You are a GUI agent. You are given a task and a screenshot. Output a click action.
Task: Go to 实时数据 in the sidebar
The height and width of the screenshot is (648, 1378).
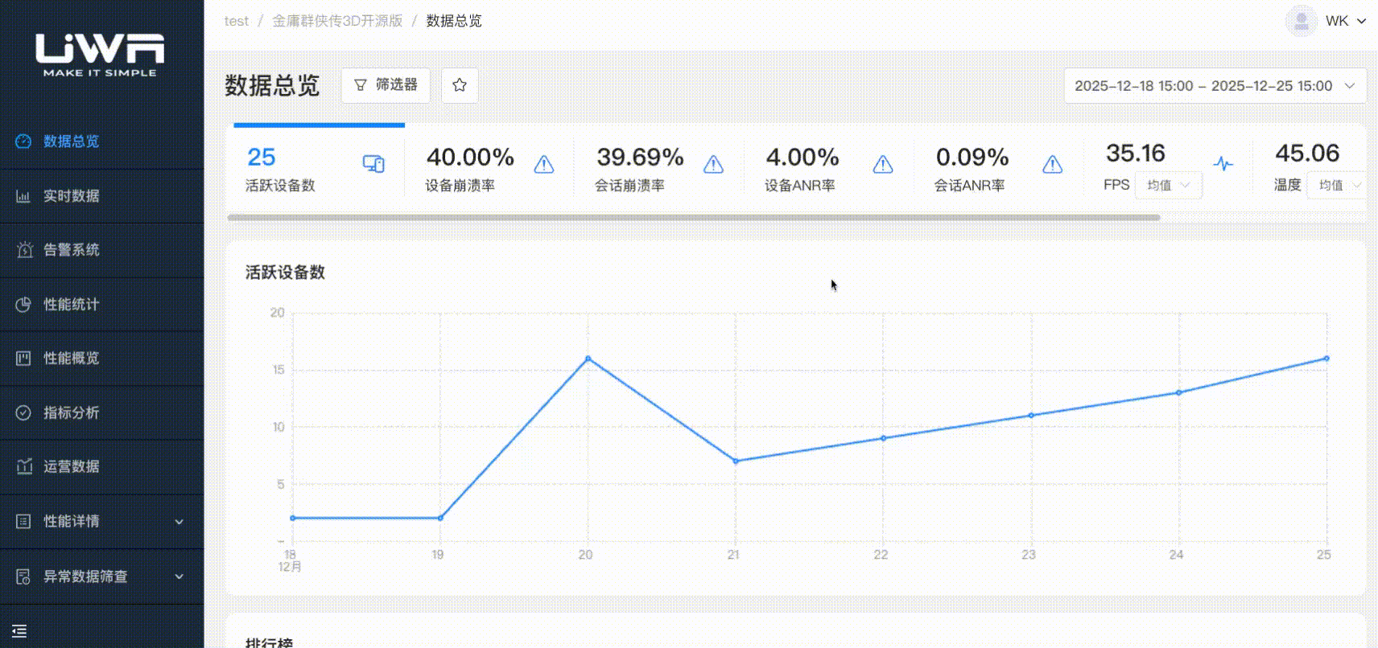click(72, 196)
